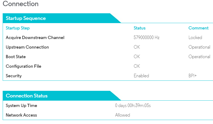
Task: Click the System Up Time value
Action: pyautogui.click(x=133, y=106)
